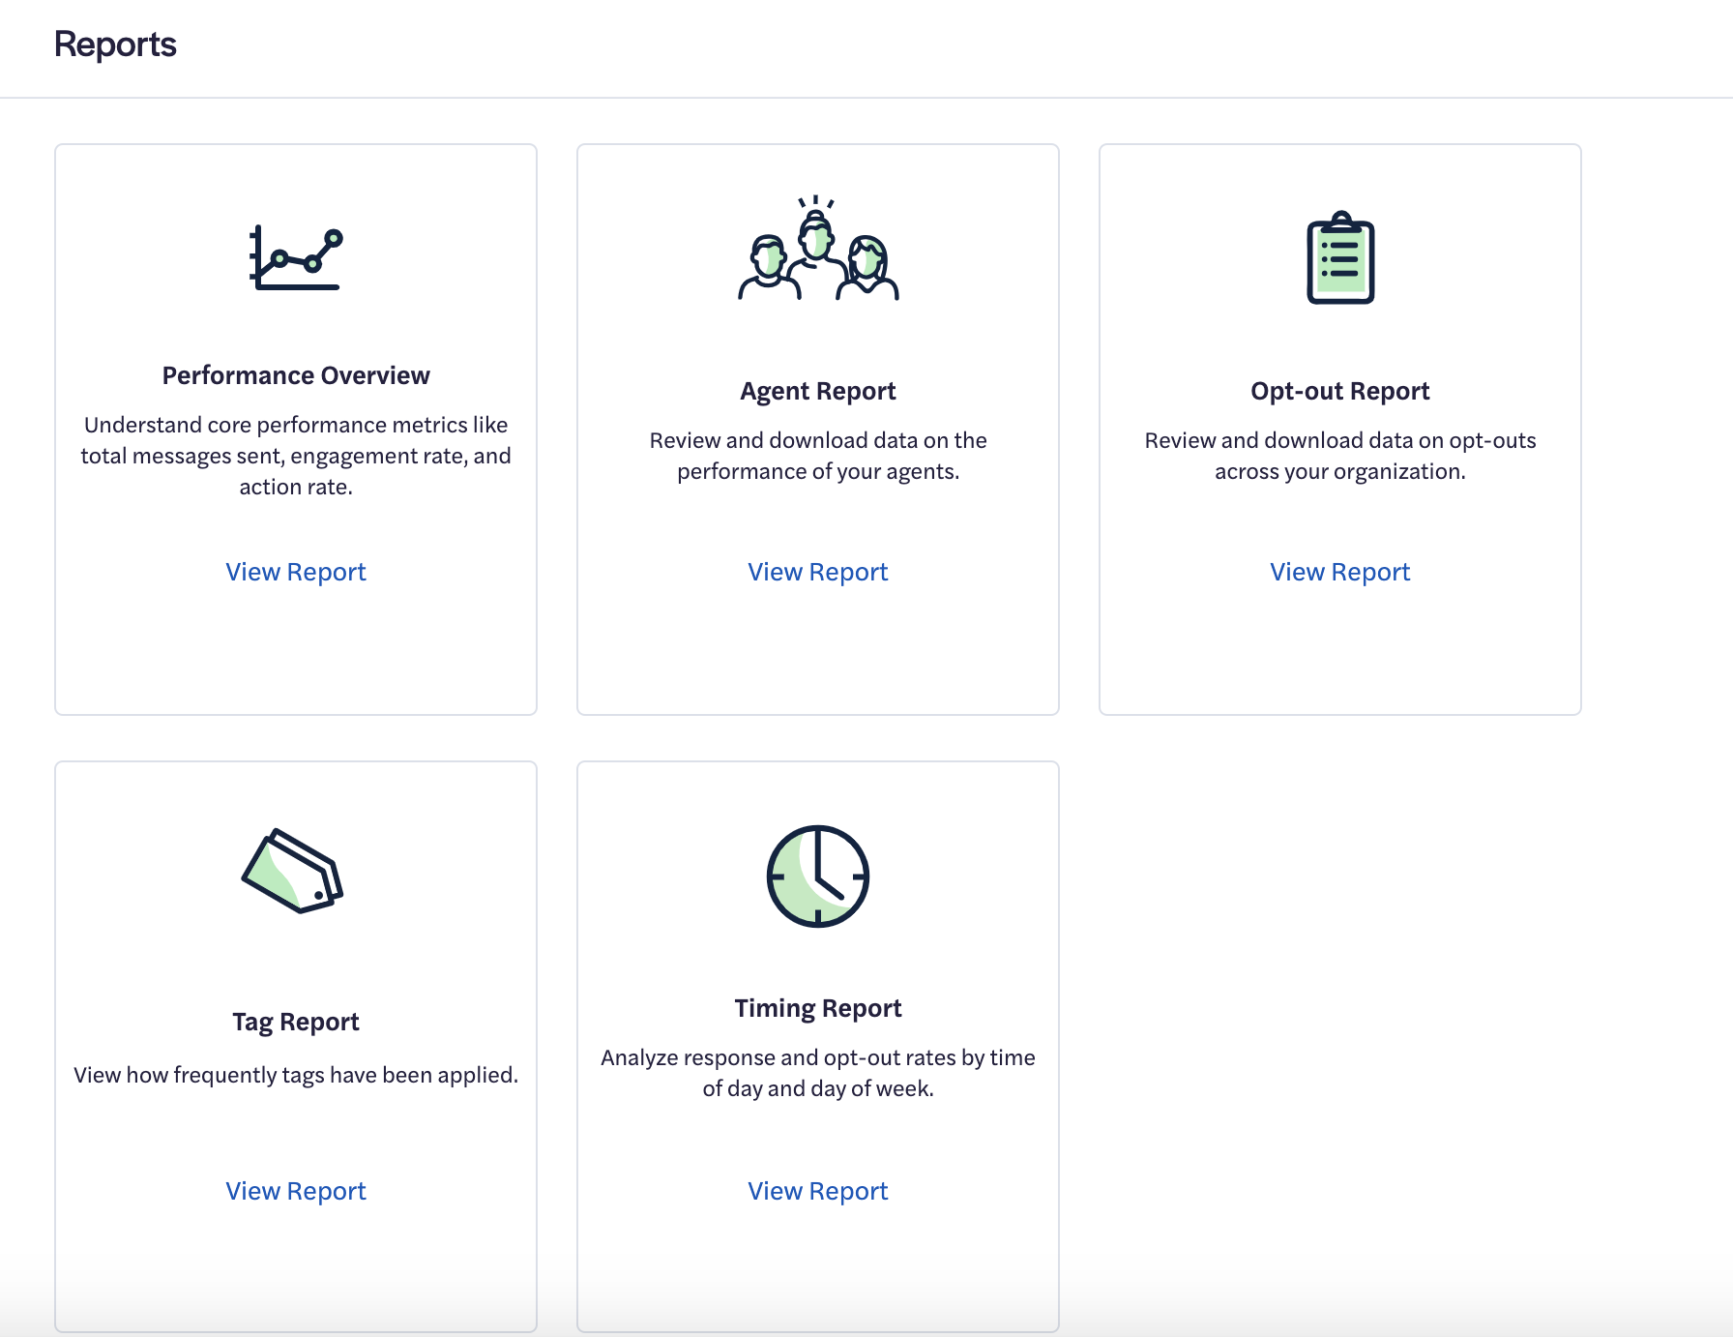Click the Agent Report people icon

click(x=818, y=249)
